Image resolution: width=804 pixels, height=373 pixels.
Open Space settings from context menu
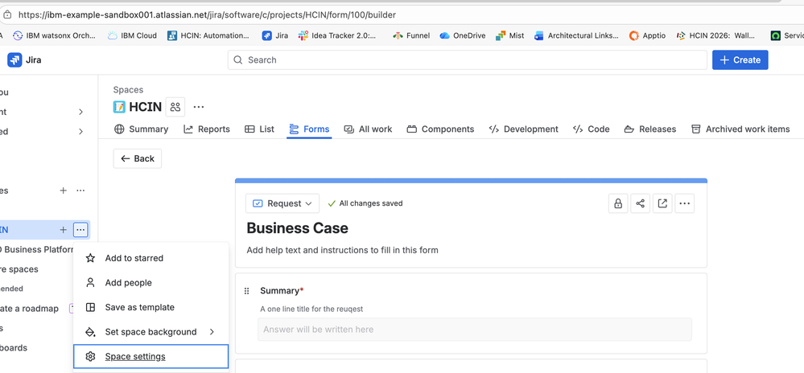(x=150, y=357)
